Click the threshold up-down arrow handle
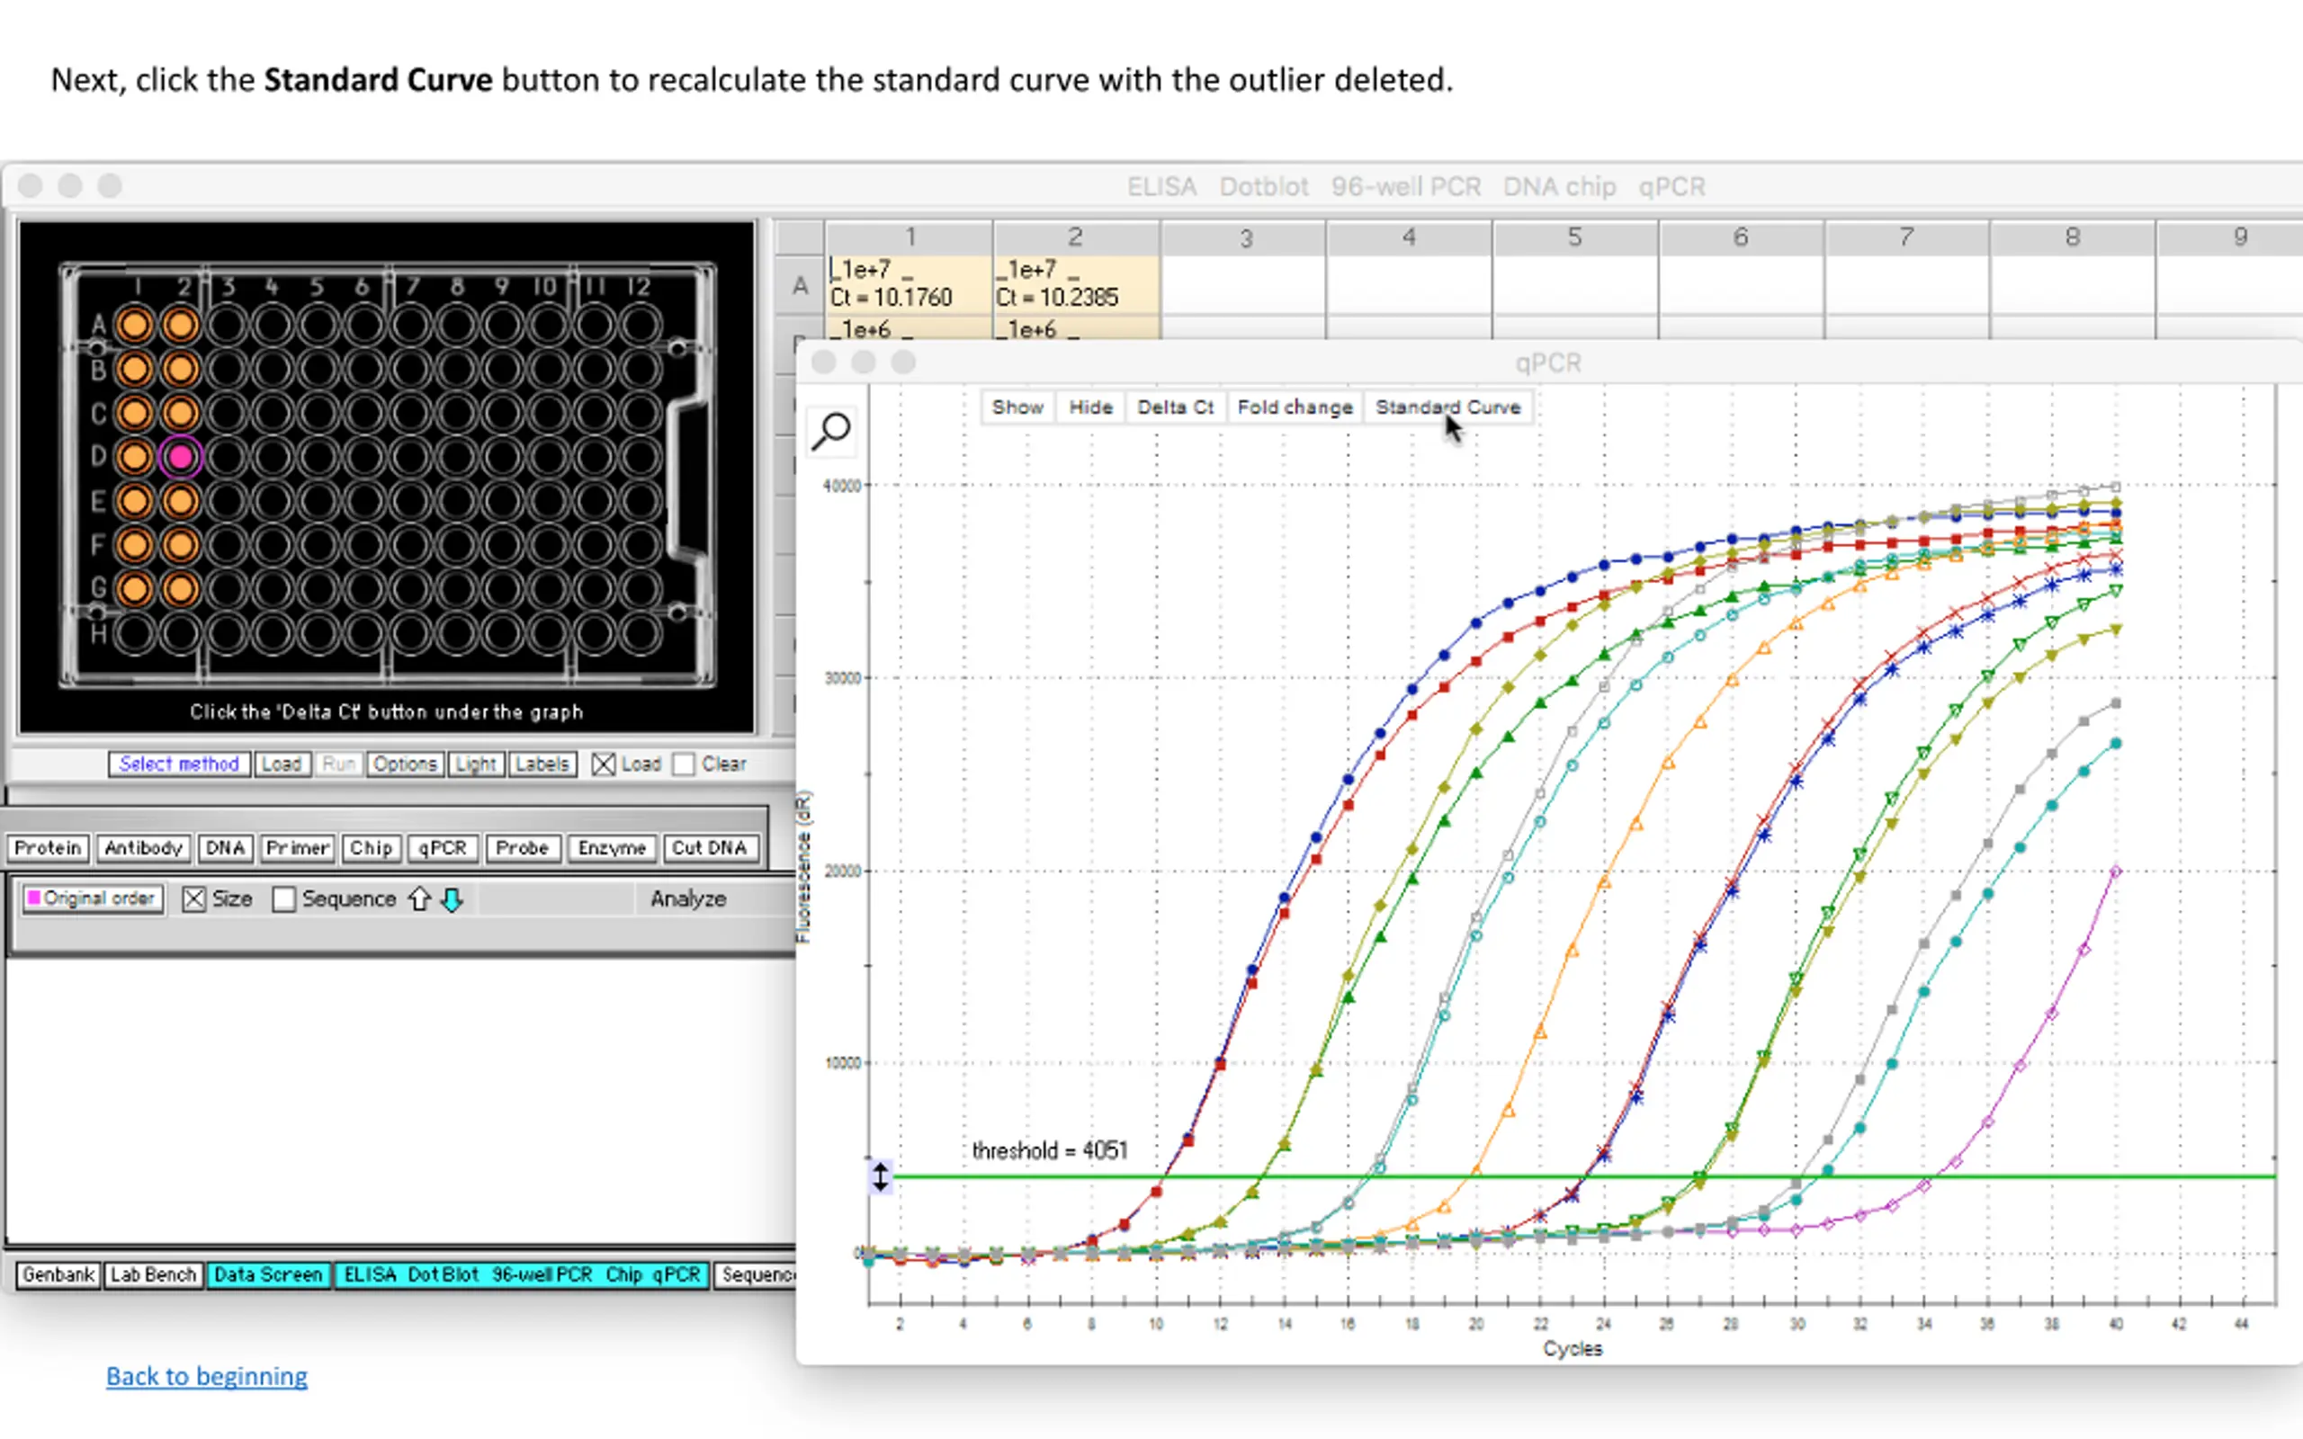 pyautogui.click(x=881, y=1176)
